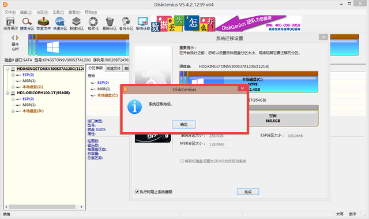
Task: Select 本地磁盘(D:) label in the tree
Action: [33, 111]
